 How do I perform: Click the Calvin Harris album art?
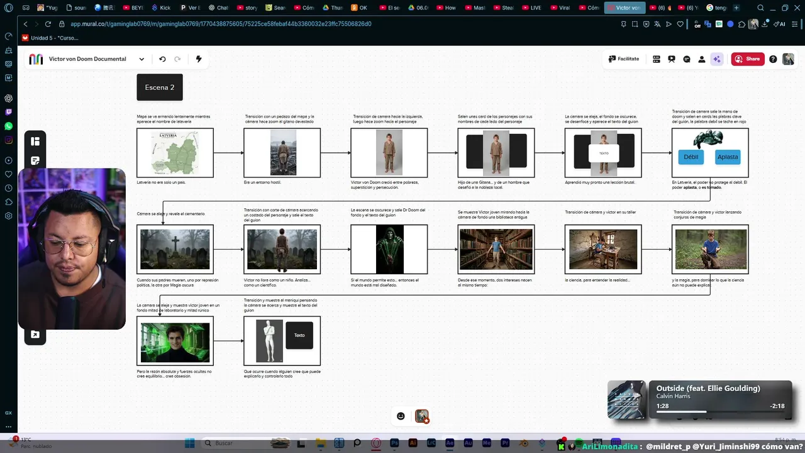[626, 400]
